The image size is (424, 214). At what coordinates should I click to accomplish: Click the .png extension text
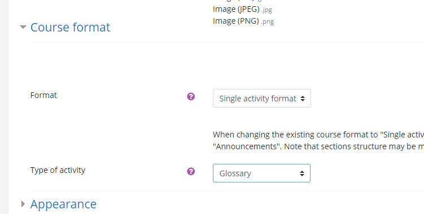pos(267,21)
